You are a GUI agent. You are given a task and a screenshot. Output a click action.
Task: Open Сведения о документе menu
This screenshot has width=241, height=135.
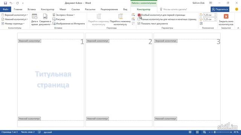tap(45, 19)
